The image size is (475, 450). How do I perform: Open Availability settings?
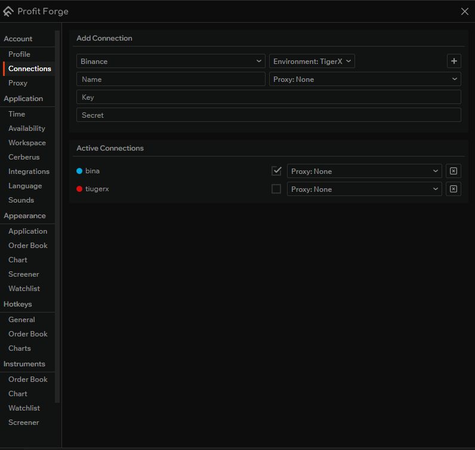[27, 128]
